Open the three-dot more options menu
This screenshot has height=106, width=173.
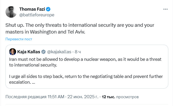point(165,9)
